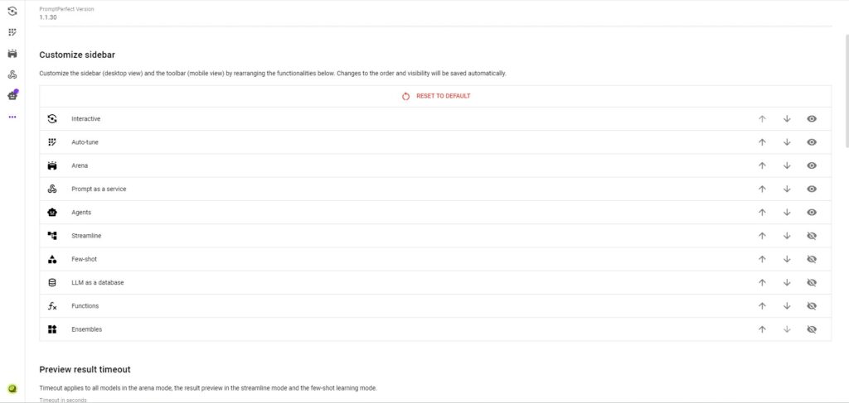This screenshot has width=849, height=403.
Task: Move Streamline down one position
Action: pyautogui.click(x=787, y=236)
